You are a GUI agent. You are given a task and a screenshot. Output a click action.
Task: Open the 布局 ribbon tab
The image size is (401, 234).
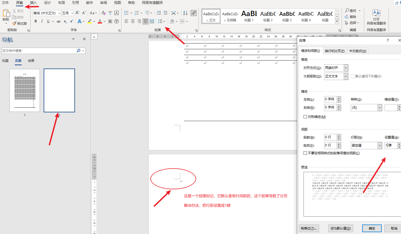point(61,3)
